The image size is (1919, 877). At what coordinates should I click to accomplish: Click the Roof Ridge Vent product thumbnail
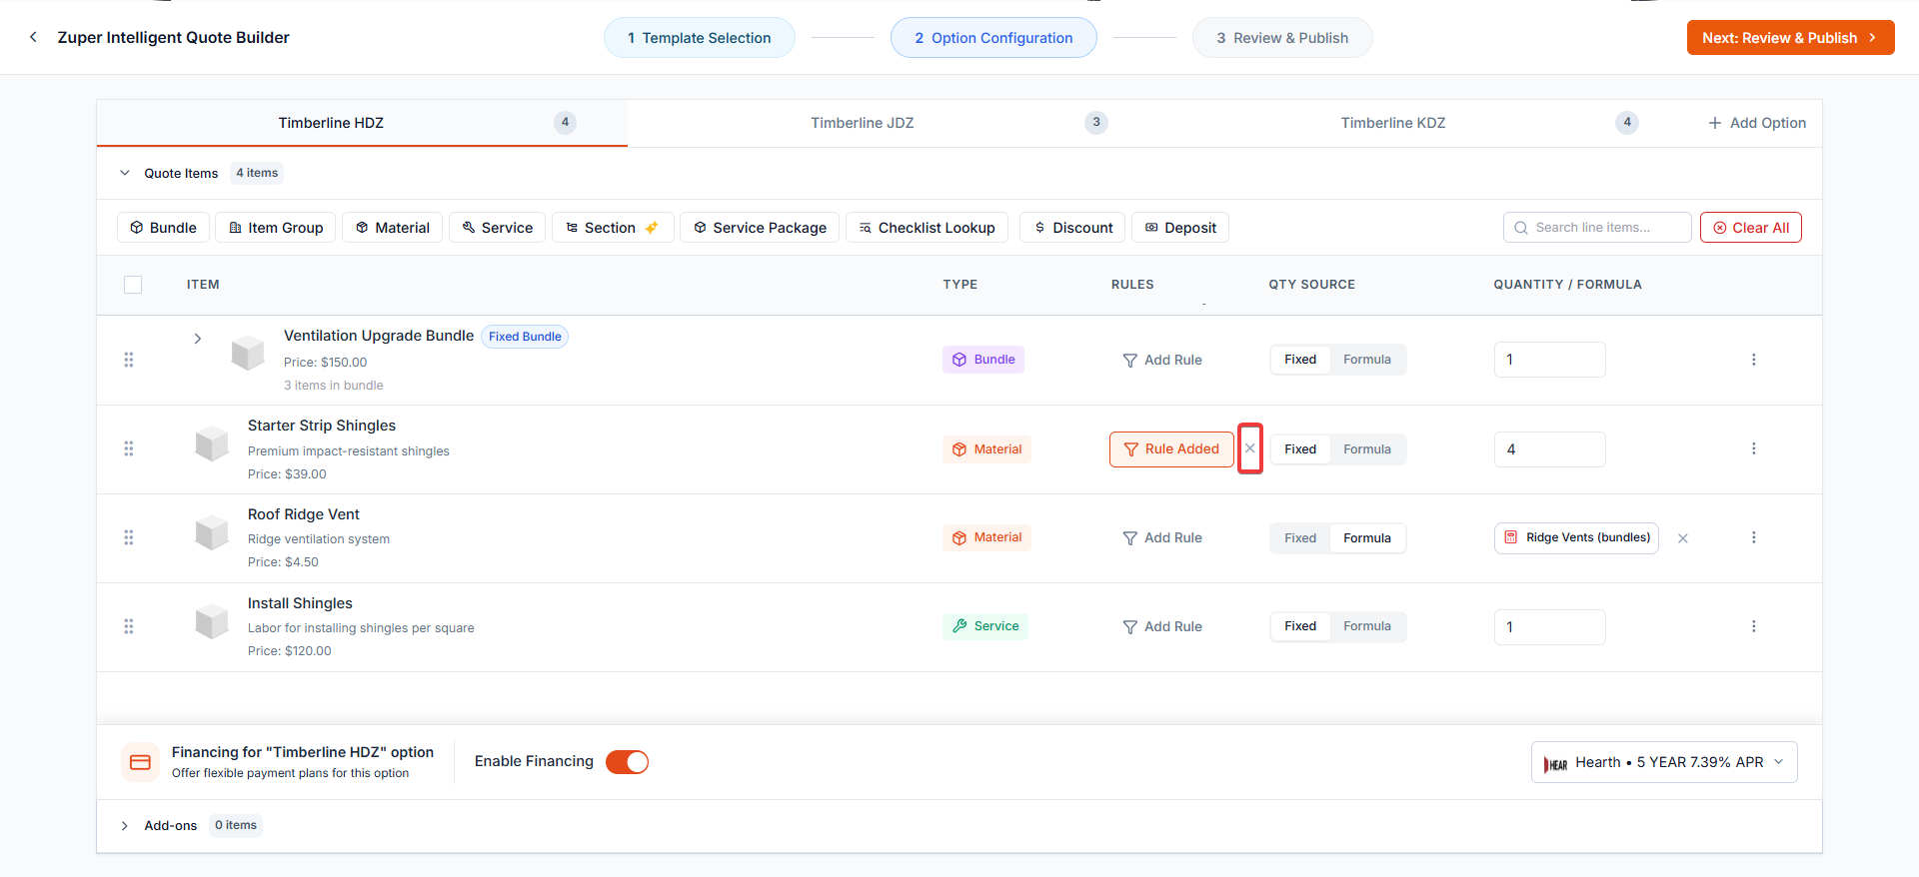tap(212, 532)
